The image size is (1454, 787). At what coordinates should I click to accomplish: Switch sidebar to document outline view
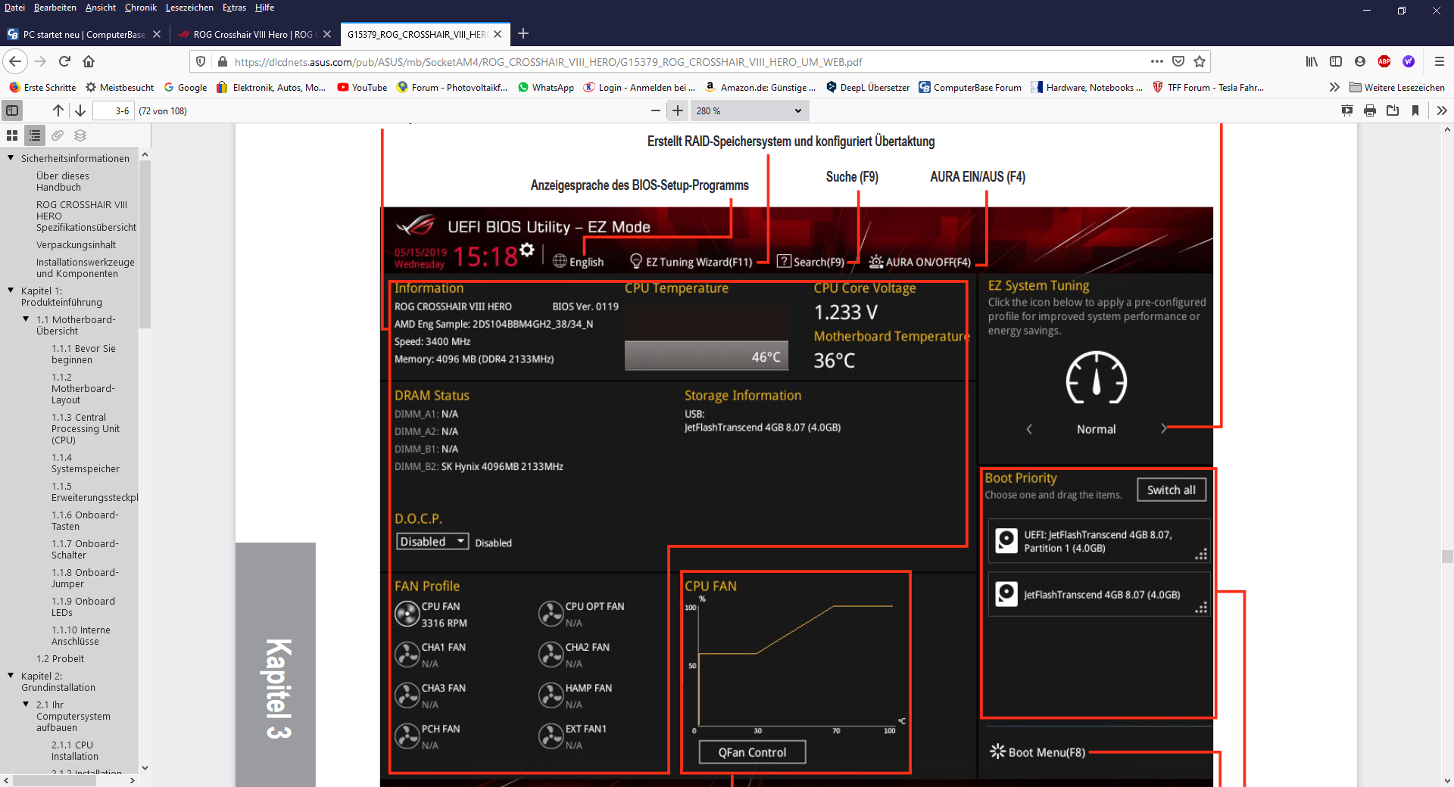tap(35, 135)
